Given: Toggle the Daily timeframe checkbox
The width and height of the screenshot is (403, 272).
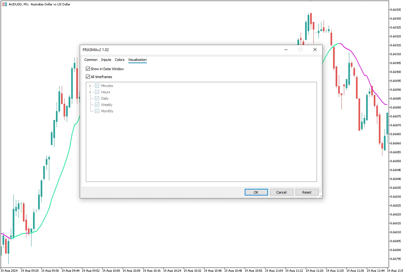Looking at the screenshot, I should 97,98.
